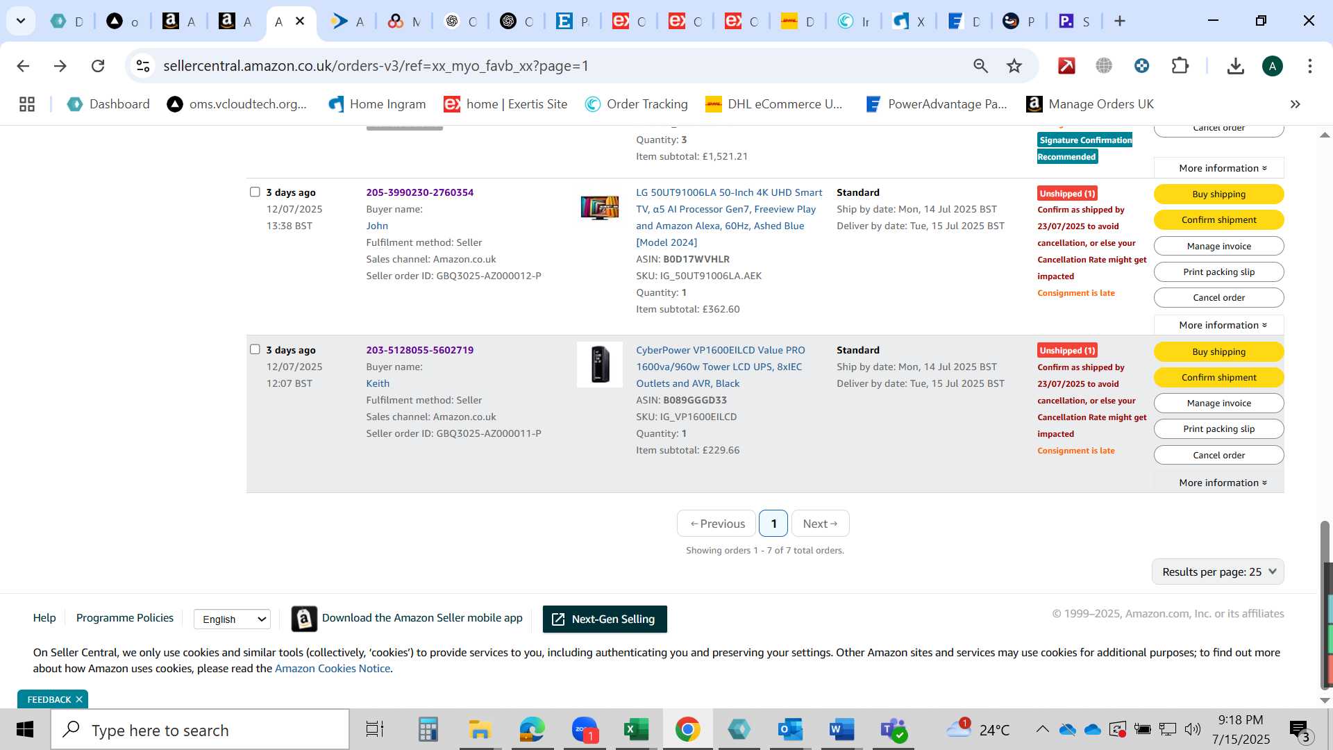This screenshot has height=750, width=1333.
Task: Open order link 205-3990230-2760354
Action: pos(420,192)
